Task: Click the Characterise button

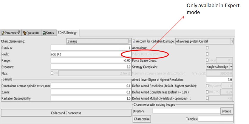Action: click(x=142, y=119)
